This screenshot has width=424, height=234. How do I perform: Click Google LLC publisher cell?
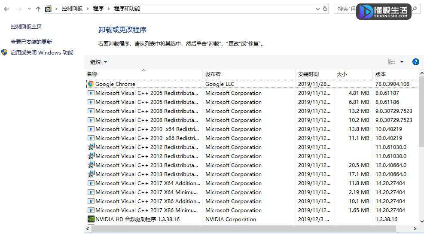click(x=220, y=84)
